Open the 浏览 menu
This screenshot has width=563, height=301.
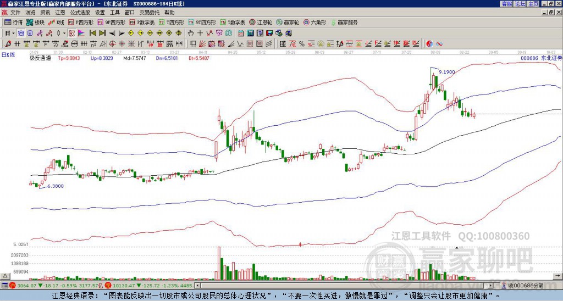click(30, 13)
